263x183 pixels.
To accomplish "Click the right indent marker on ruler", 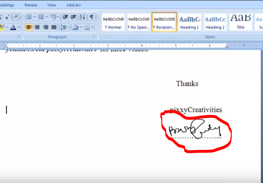I will pyautogui.click(x=227, y=46).
